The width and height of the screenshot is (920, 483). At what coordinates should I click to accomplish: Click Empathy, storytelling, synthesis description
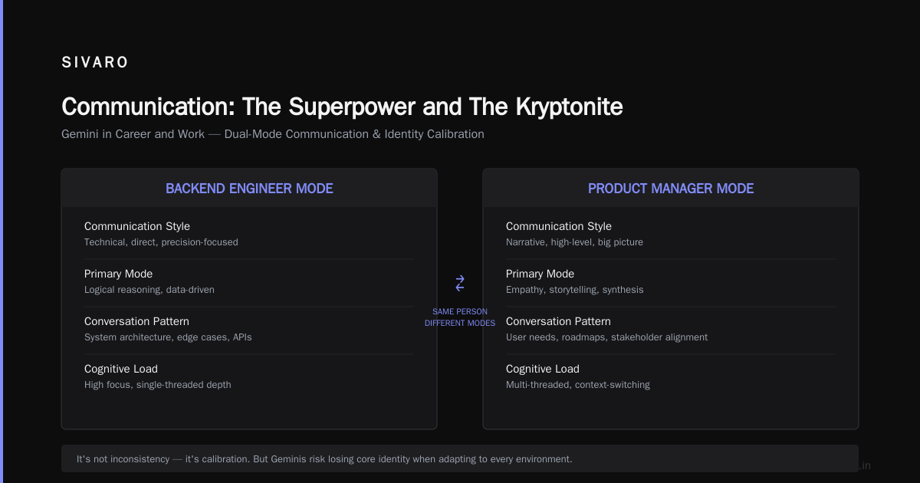[x=575, y=290]
